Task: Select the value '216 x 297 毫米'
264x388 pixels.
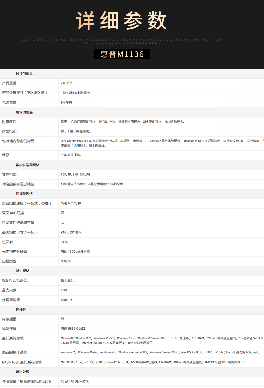Action: coord(71,232)
